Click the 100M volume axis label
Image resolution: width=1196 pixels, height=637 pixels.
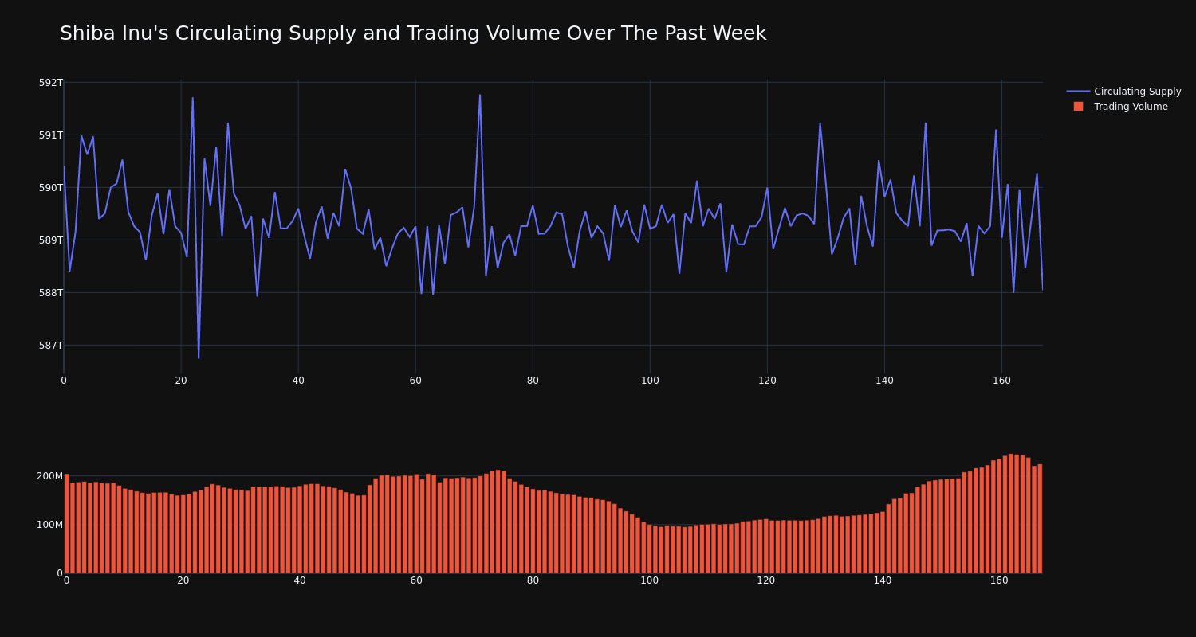[x=49, y=525]
